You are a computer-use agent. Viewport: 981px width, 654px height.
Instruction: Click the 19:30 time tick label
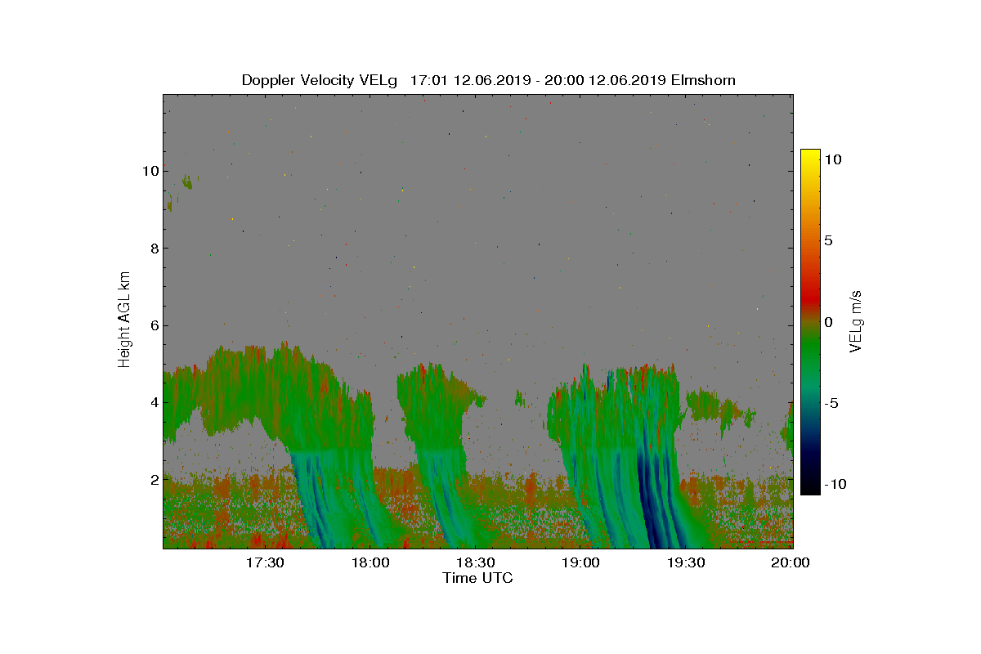click(687, 563)
